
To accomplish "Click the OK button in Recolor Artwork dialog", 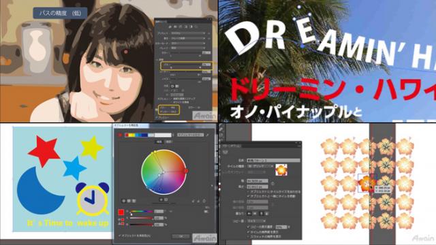I will click(x=181, y=236).
